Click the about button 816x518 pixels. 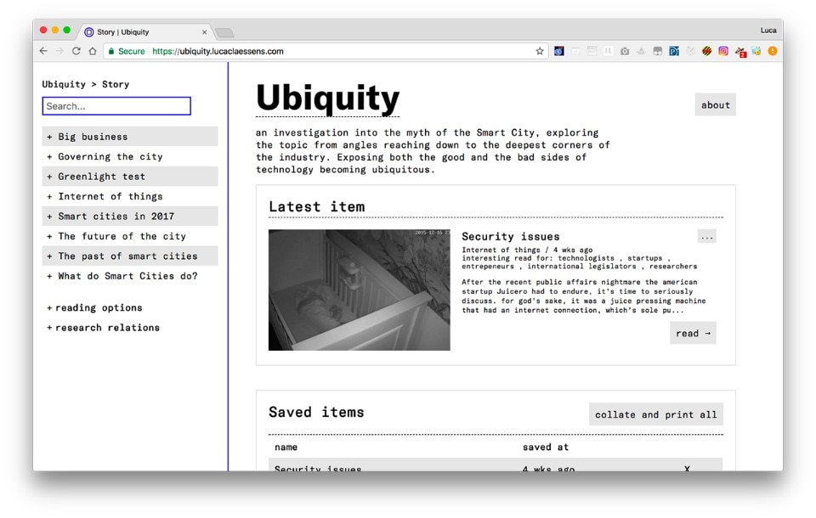tap(715, 105)
